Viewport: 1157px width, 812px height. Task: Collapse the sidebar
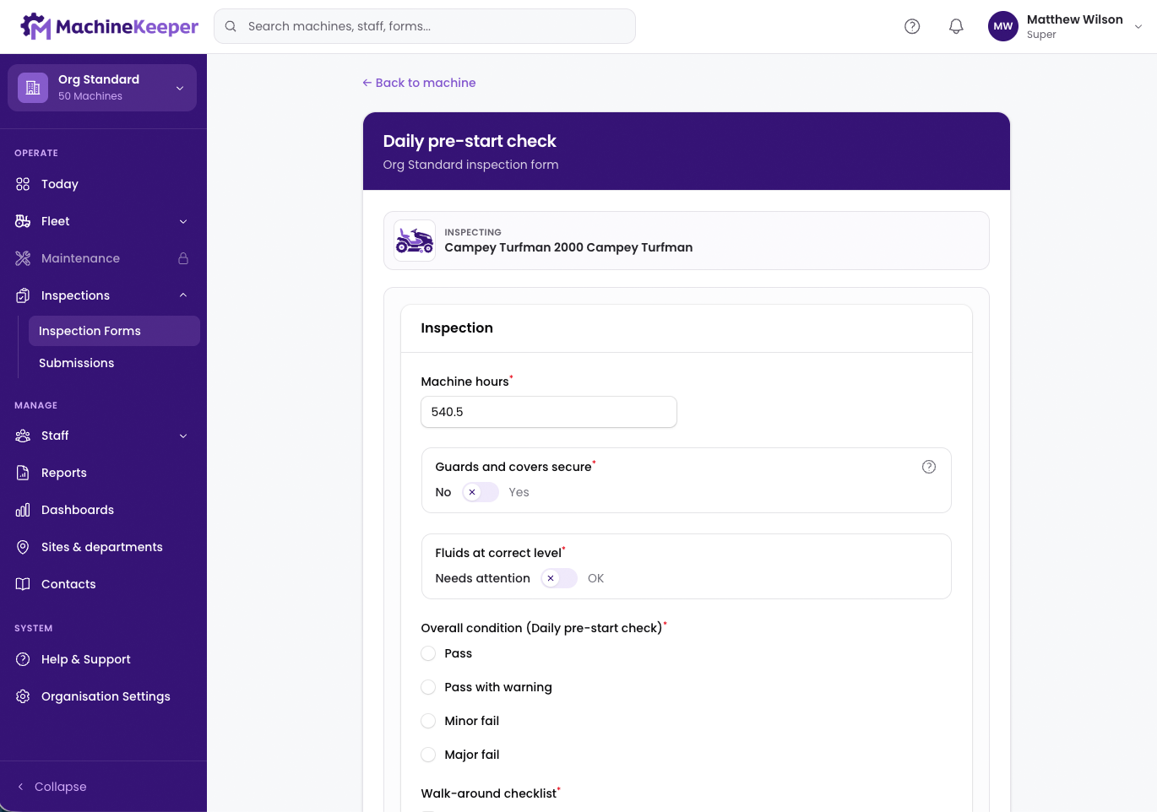point(52,787)
